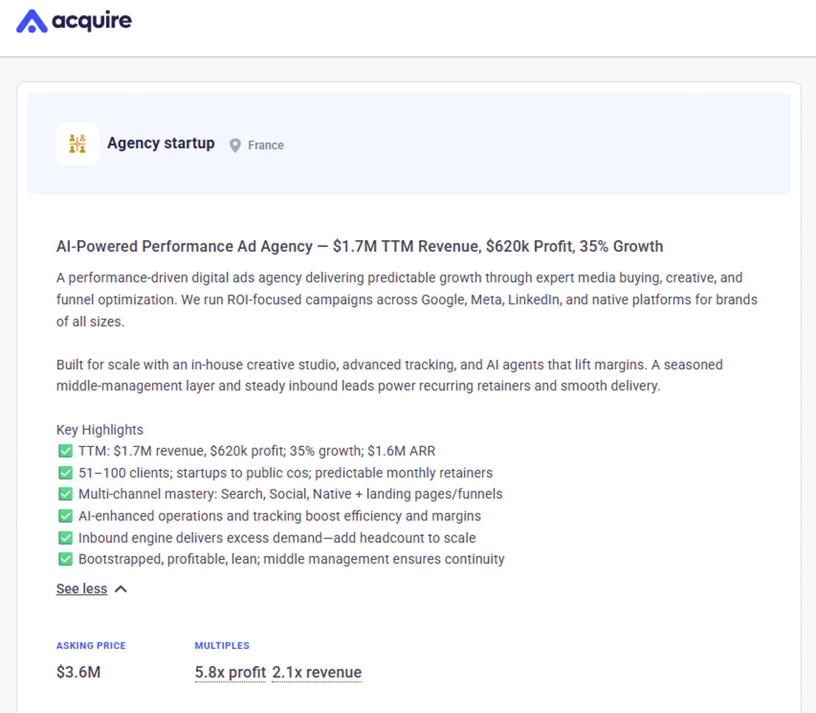Click the Agency startup heading
The width and height of the screenshot is (816, 713).
(x=160, y=144)
